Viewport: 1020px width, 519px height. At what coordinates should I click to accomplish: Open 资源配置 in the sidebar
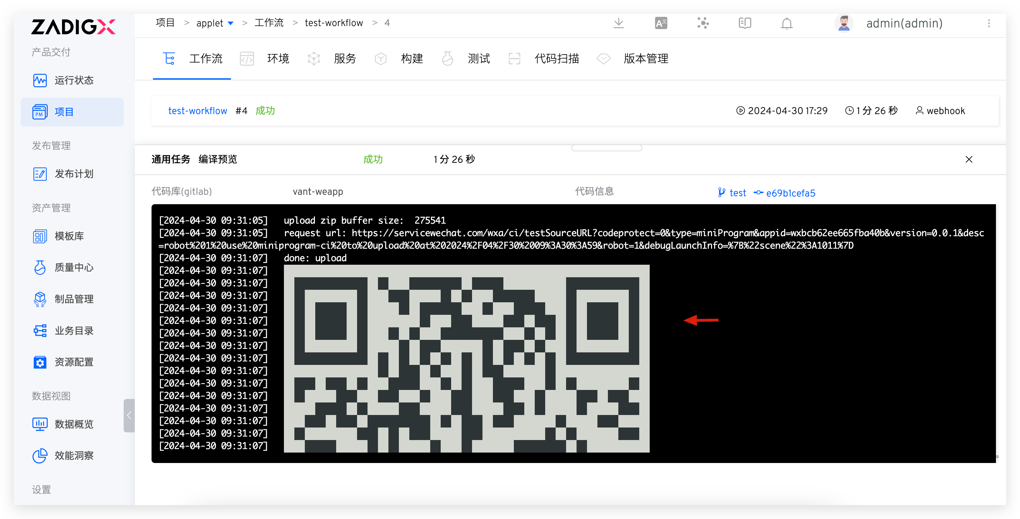pos(72,362)
